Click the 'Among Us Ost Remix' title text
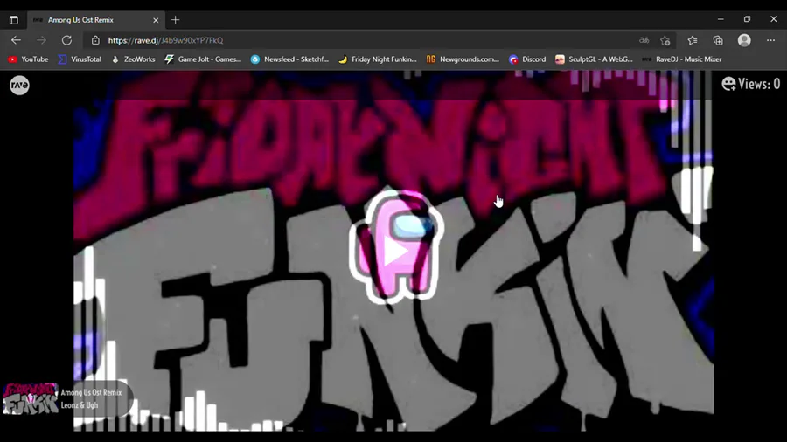Screen dimensions: 787x442 coord(91,392)
